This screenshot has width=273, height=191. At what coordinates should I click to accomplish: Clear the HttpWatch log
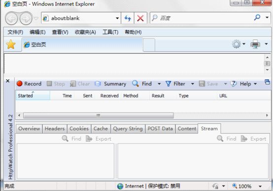[80, 84]
